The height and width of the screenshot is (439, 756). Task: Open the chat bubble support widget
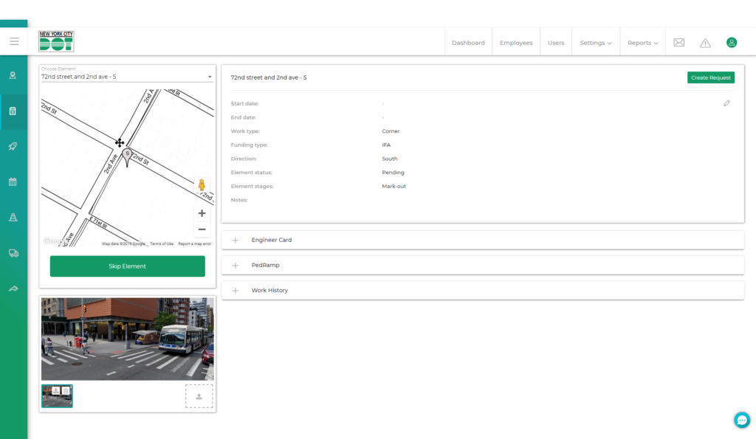tap(741, 420)
